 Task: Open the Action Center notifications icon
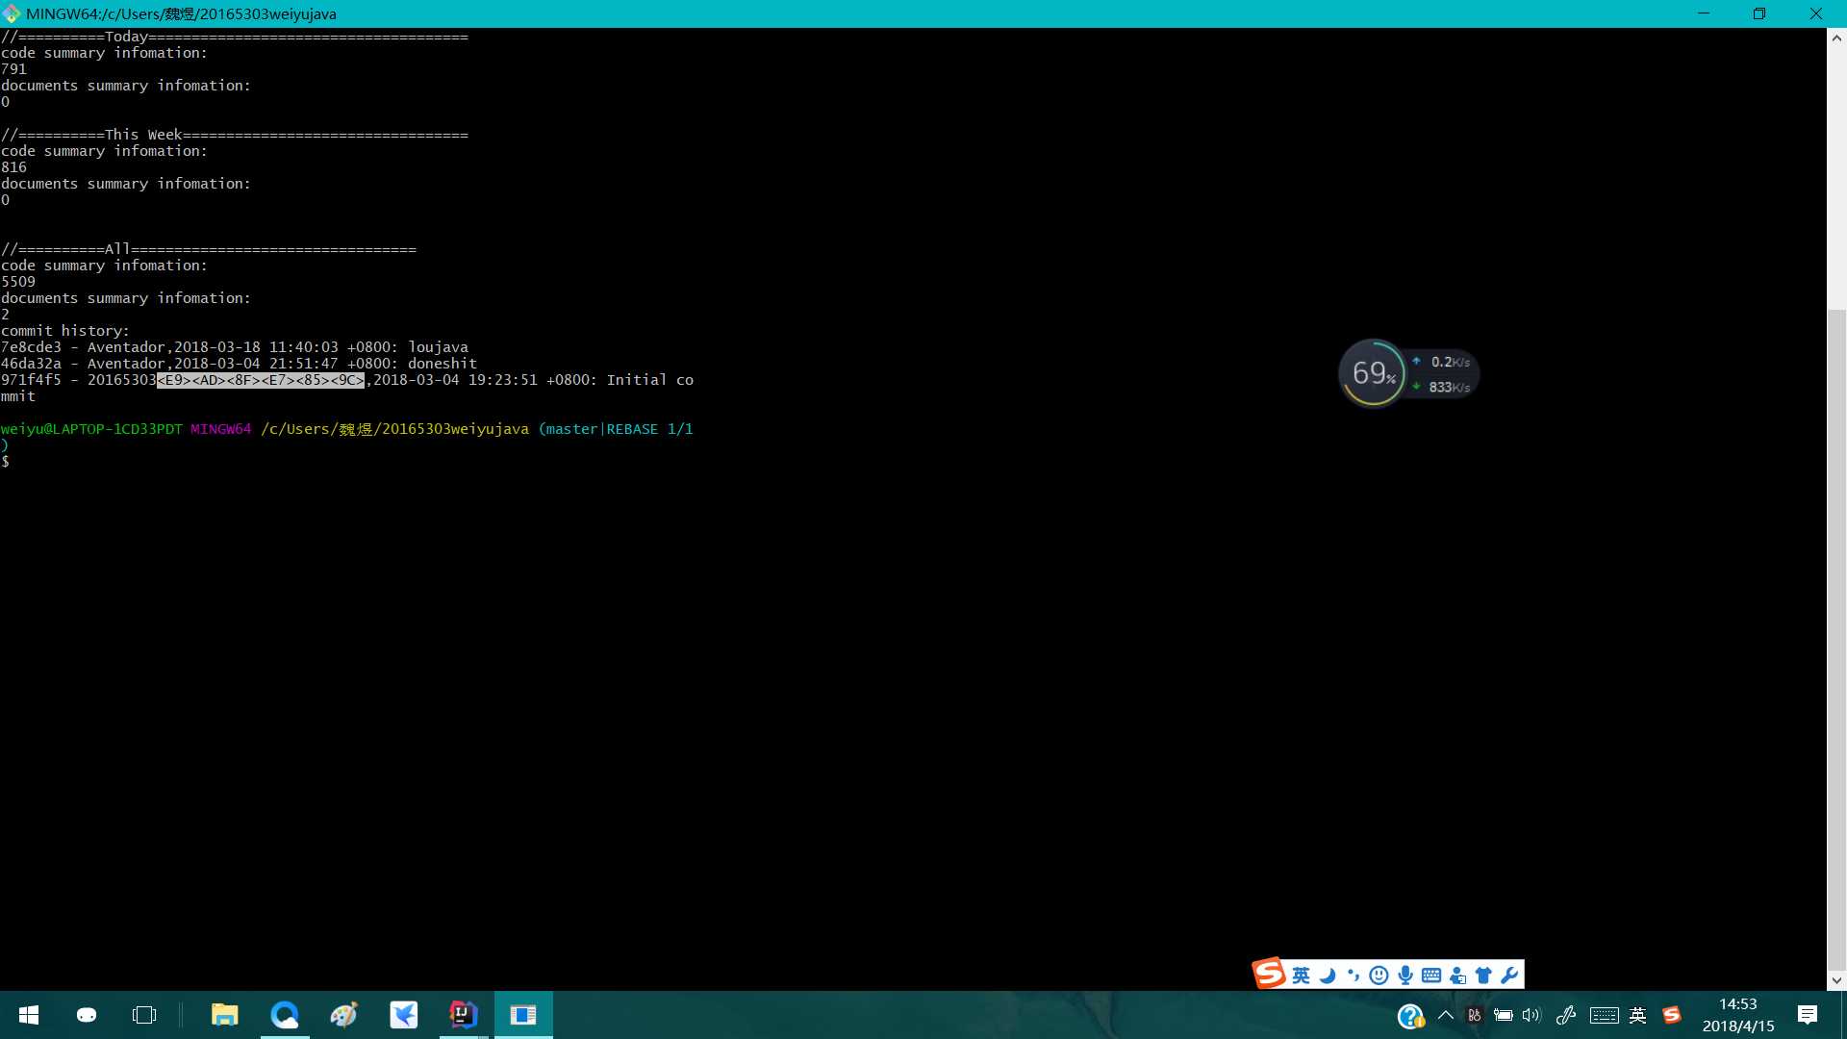click(x=1808, y=1015)
